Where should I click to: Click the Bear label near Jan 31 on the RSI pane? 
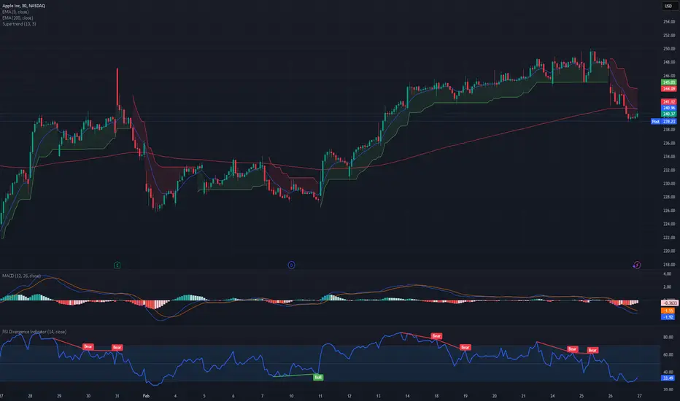point(117,347)
